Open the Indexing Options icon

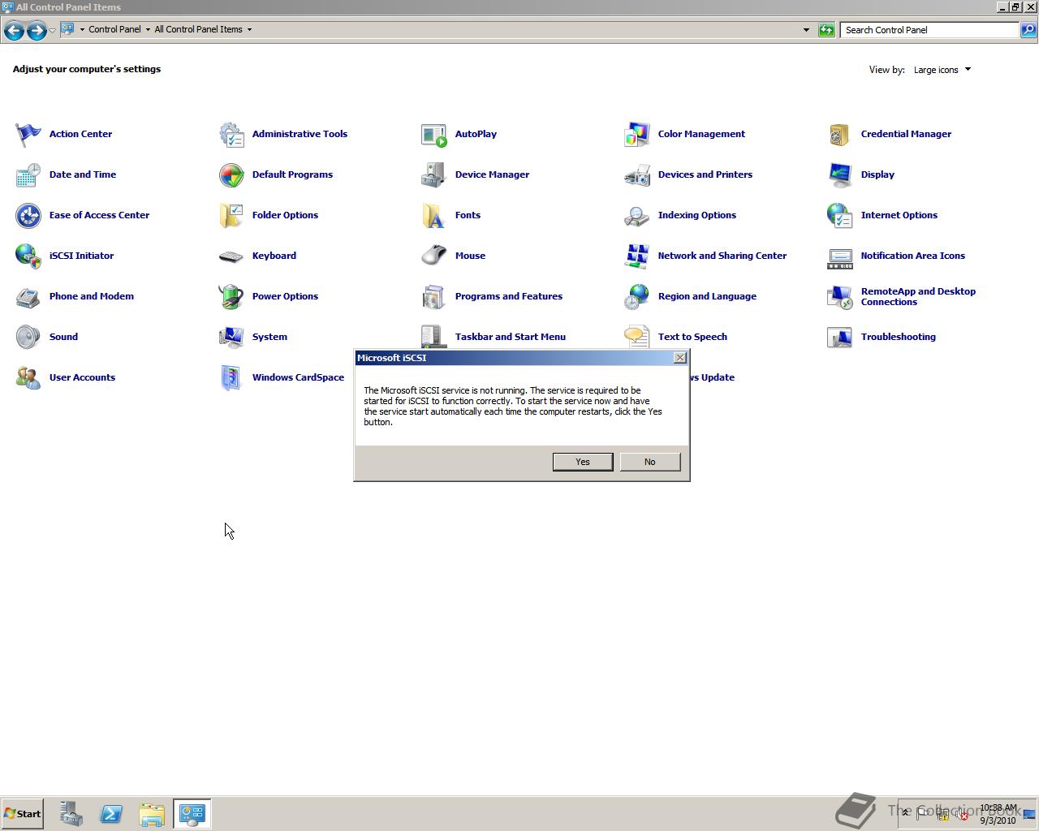pos(637,216)
